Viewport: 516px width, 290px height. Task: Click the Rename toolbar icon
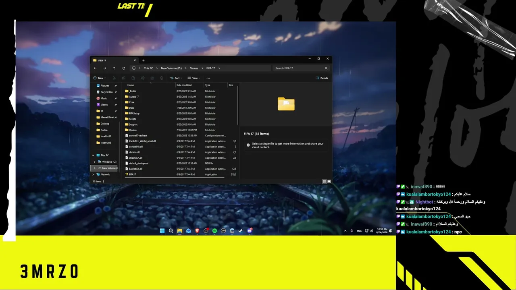(x=143, y=78)
